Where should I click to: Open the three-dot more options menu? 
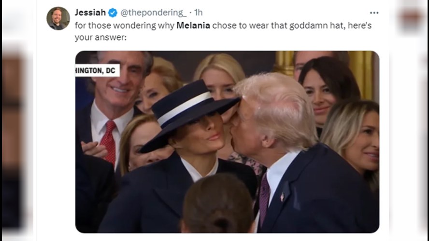coord(374,13)
